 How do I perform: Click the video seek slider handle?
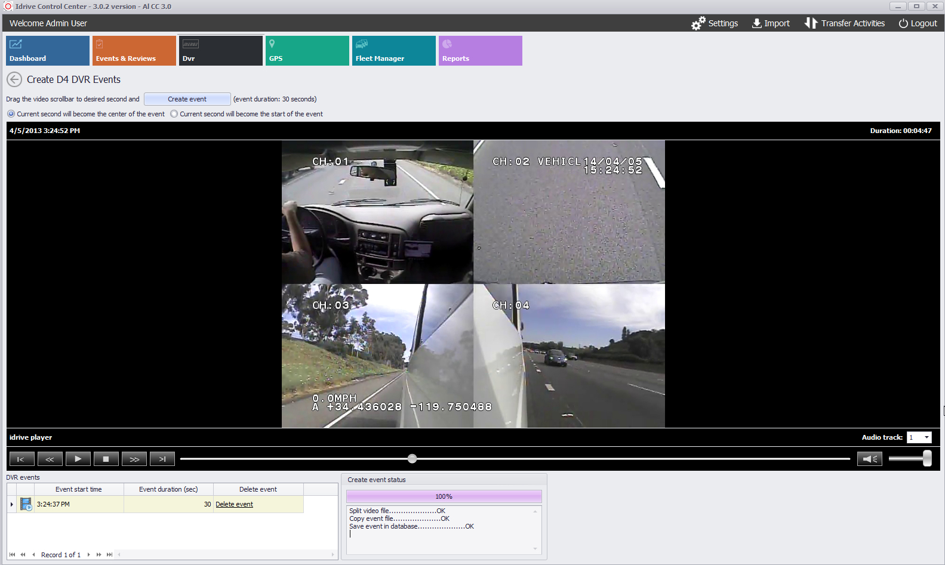[413, 459]
